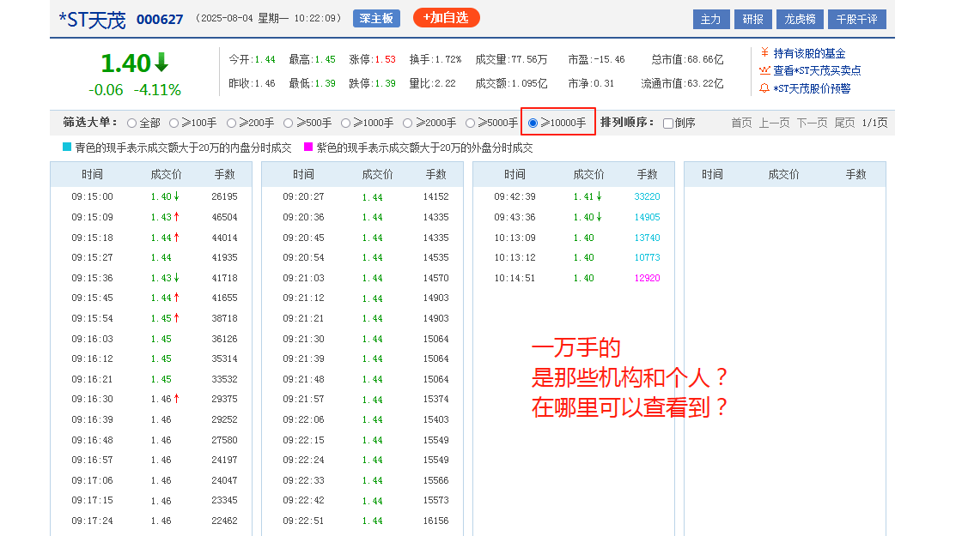962x536 pixels.
Task: Click volume 46504 at 09:15:09
Action: point(224,217)
